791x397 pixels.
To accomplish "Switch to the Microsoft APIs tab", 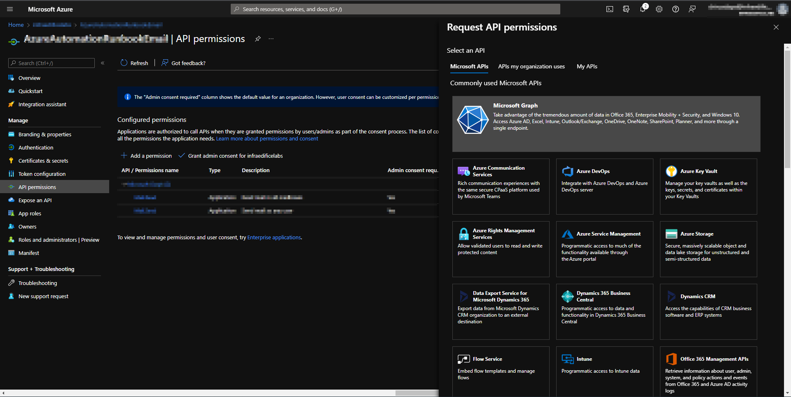I will click(x=469, y=66).
